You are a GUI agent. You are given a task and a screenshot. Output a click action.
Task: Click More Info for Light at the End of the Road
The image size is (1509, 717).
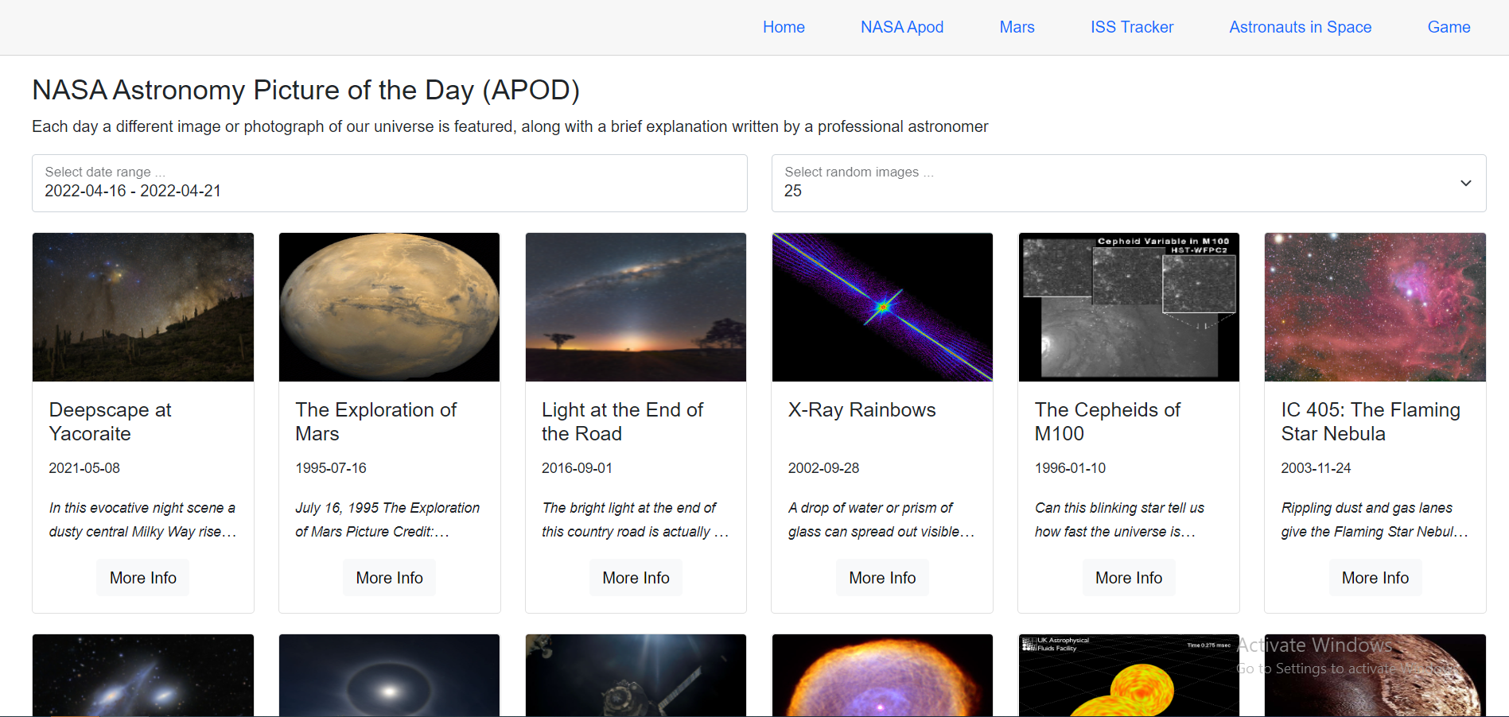tap(636, 578)
